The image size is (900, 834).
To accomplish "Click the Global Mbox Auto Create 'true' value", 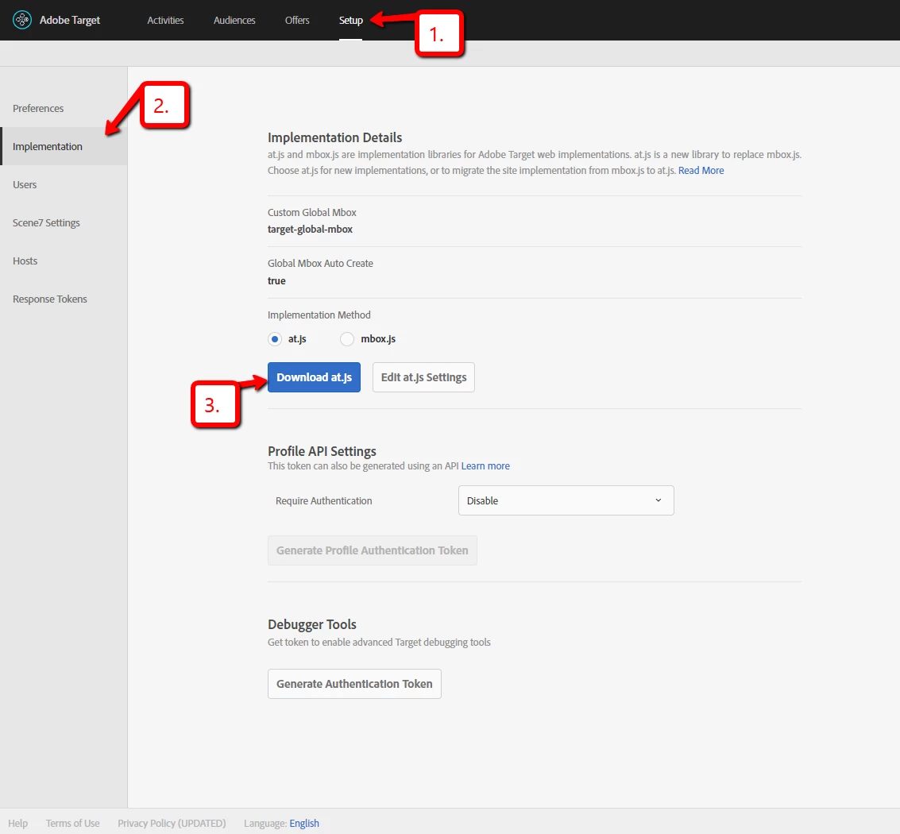I will [276, 280].
